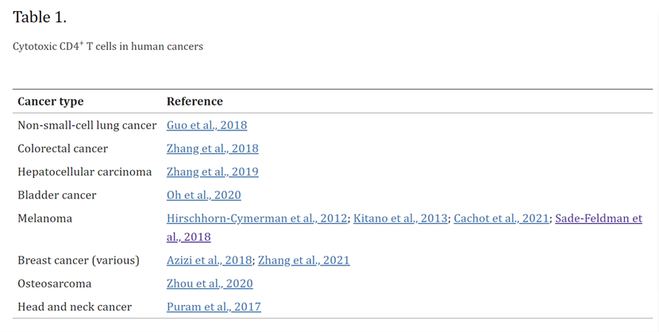659x332 pixels.
Task: Follow the Puram et al., 2017 reference
Action: tap(214, 307)
